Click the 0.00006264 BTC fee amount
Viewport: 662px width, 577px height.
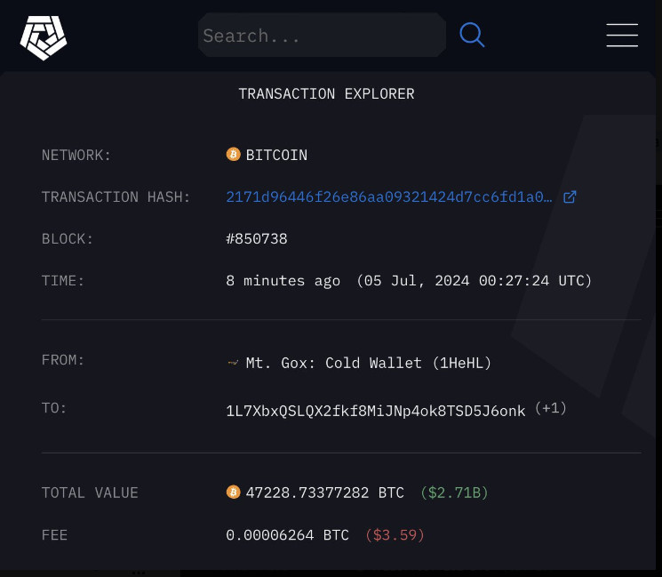click(x=288, y=535)
